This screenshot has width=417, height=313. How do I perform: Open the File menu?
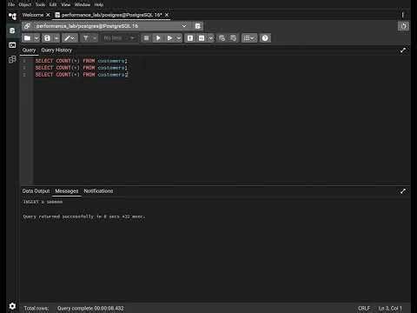(x=11, y=4)
